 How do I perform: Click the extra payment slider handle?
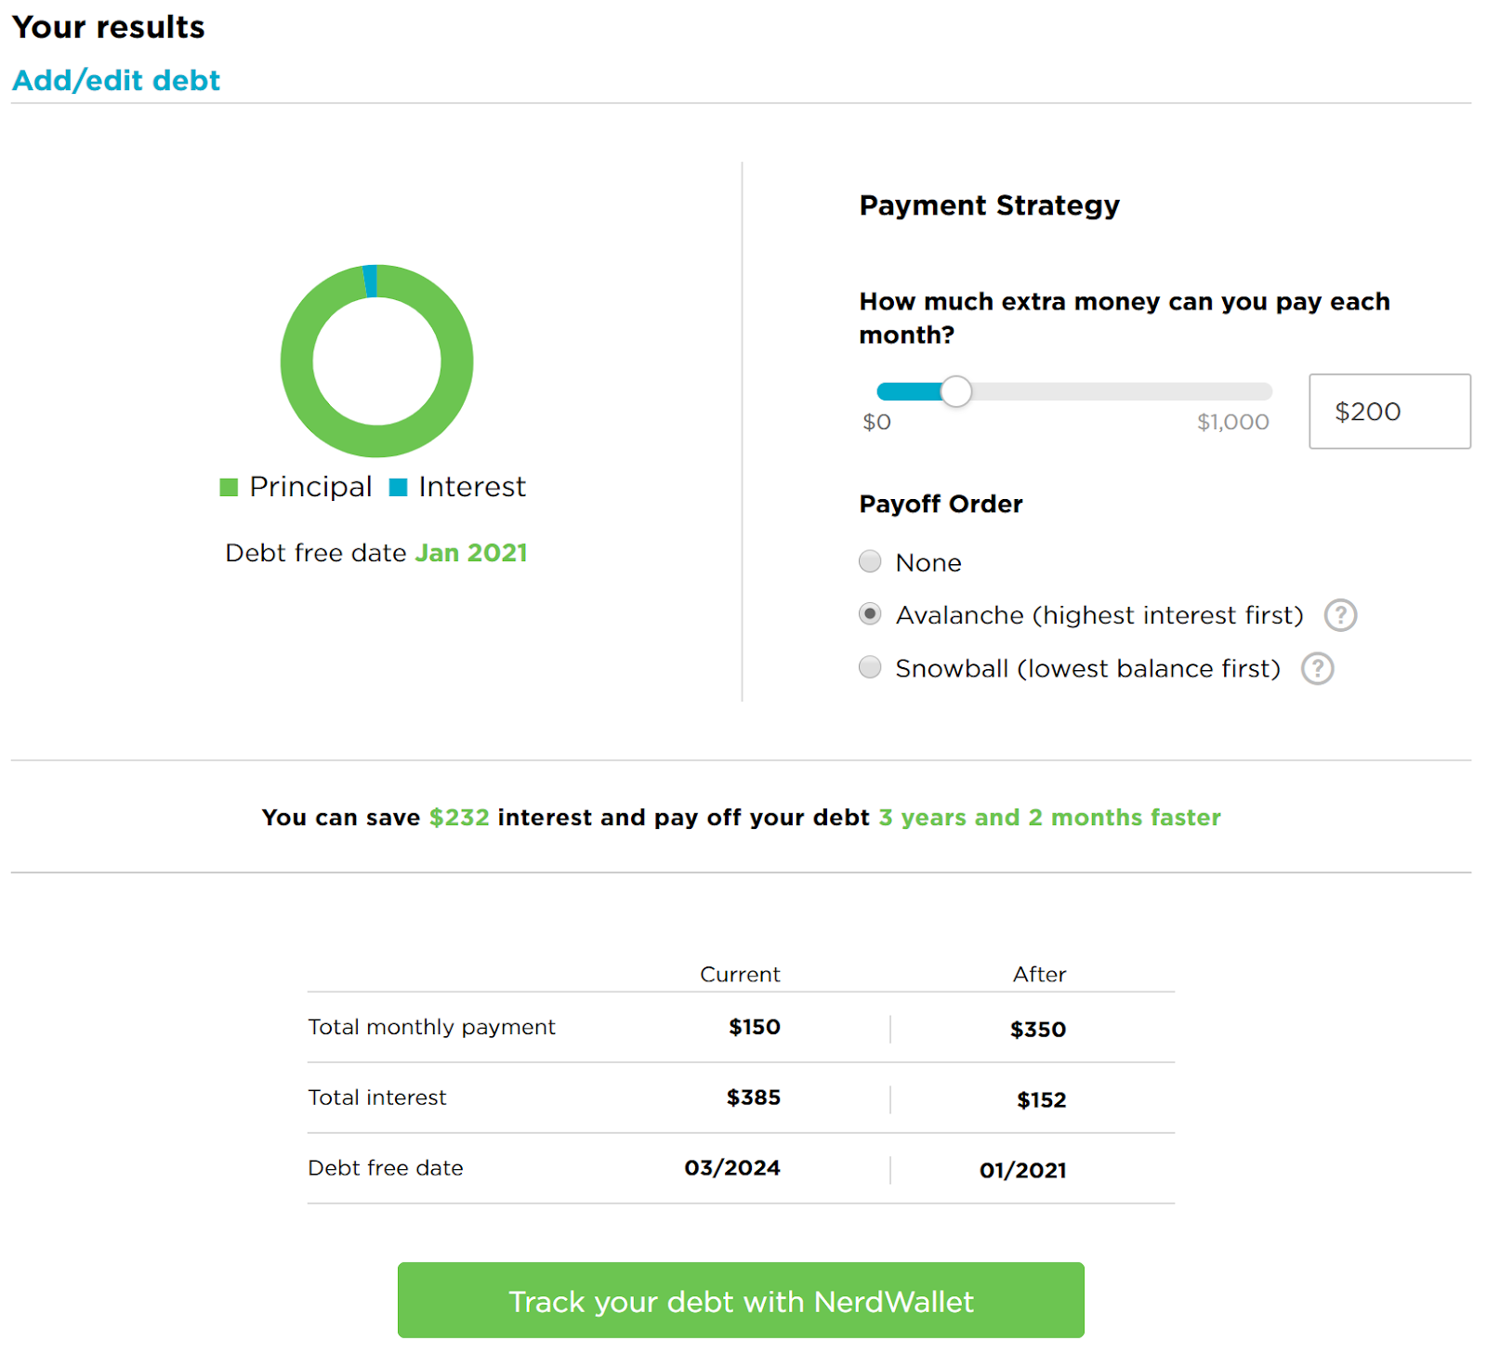955,392
